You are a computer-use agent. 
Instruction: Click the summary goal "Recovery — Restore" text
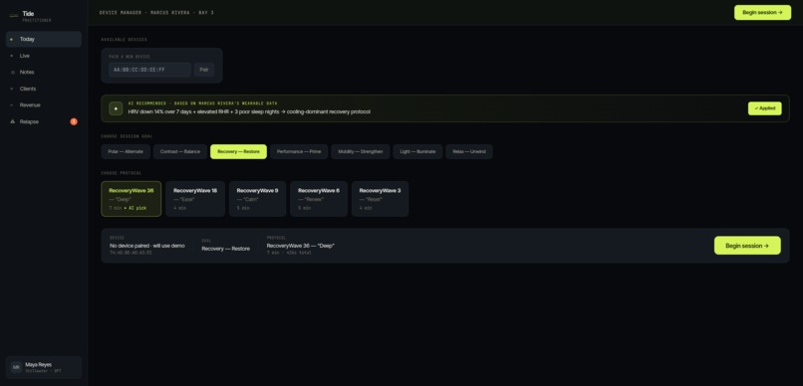coord(226,249)
